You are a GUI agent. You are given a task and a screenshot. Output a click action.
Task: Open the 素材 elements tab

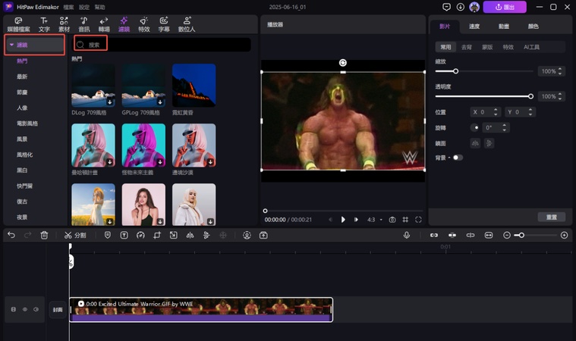(x=64, y=24)
